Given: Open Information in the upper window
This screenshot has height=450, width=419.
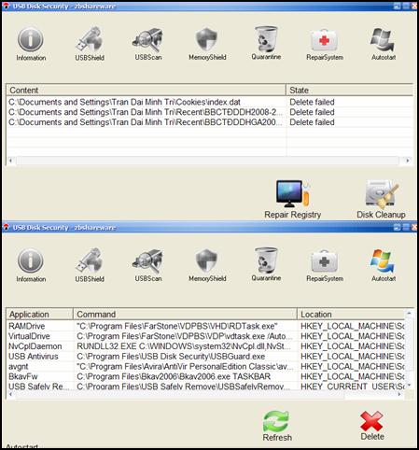Looking at the screenshot, I should pos(31,44).
